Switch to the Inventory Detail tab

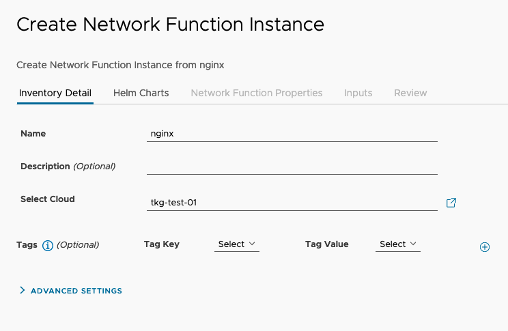55,93
